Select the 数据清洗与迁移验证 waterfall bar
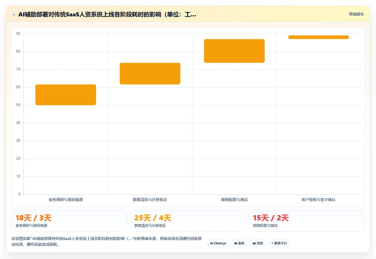 click(150, 73)
